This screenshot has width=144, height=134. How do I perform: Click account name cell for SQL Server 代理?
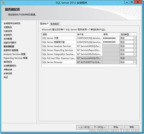[89, 38]
